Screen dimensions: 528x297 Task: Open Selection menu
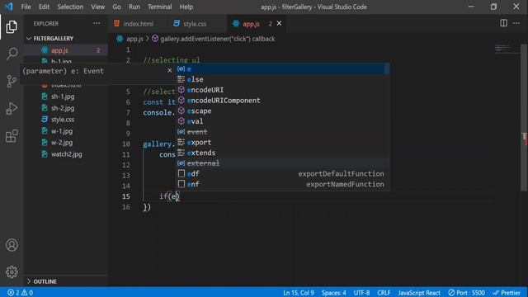click(70, 7)
